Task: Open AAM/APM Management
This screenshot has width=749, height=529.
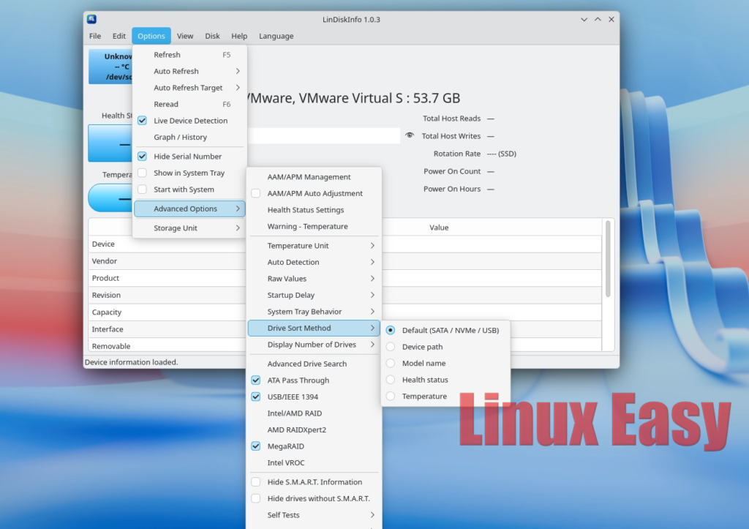Action: click(x=314, y=177)
